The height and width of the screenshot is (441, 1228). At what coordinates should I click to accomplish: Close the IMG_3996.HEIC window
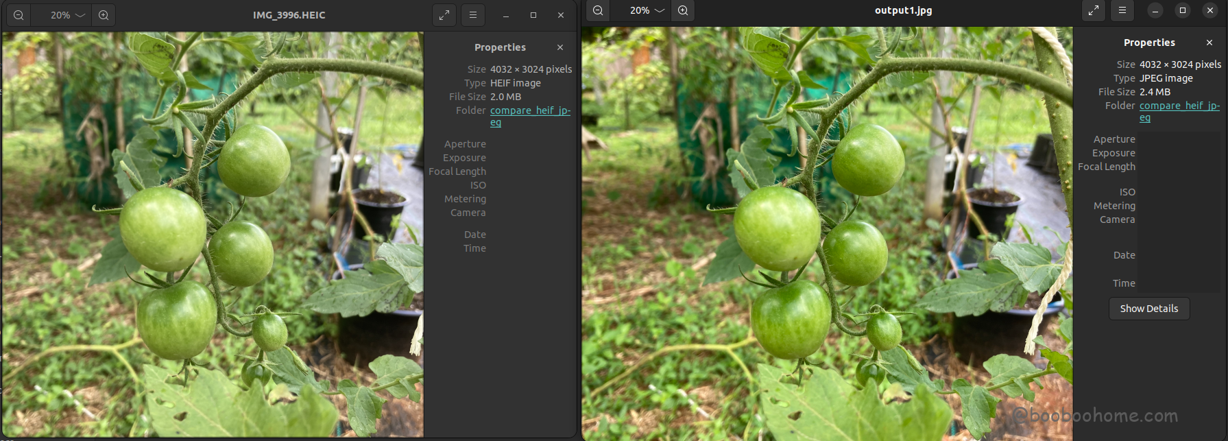click(x=561, y=15)
